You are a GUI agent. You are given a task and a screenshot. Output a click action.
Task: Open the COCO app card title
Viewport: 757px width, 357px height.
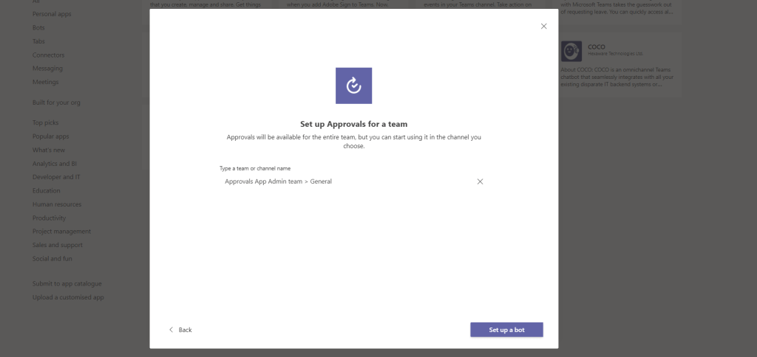coord(596,45)
